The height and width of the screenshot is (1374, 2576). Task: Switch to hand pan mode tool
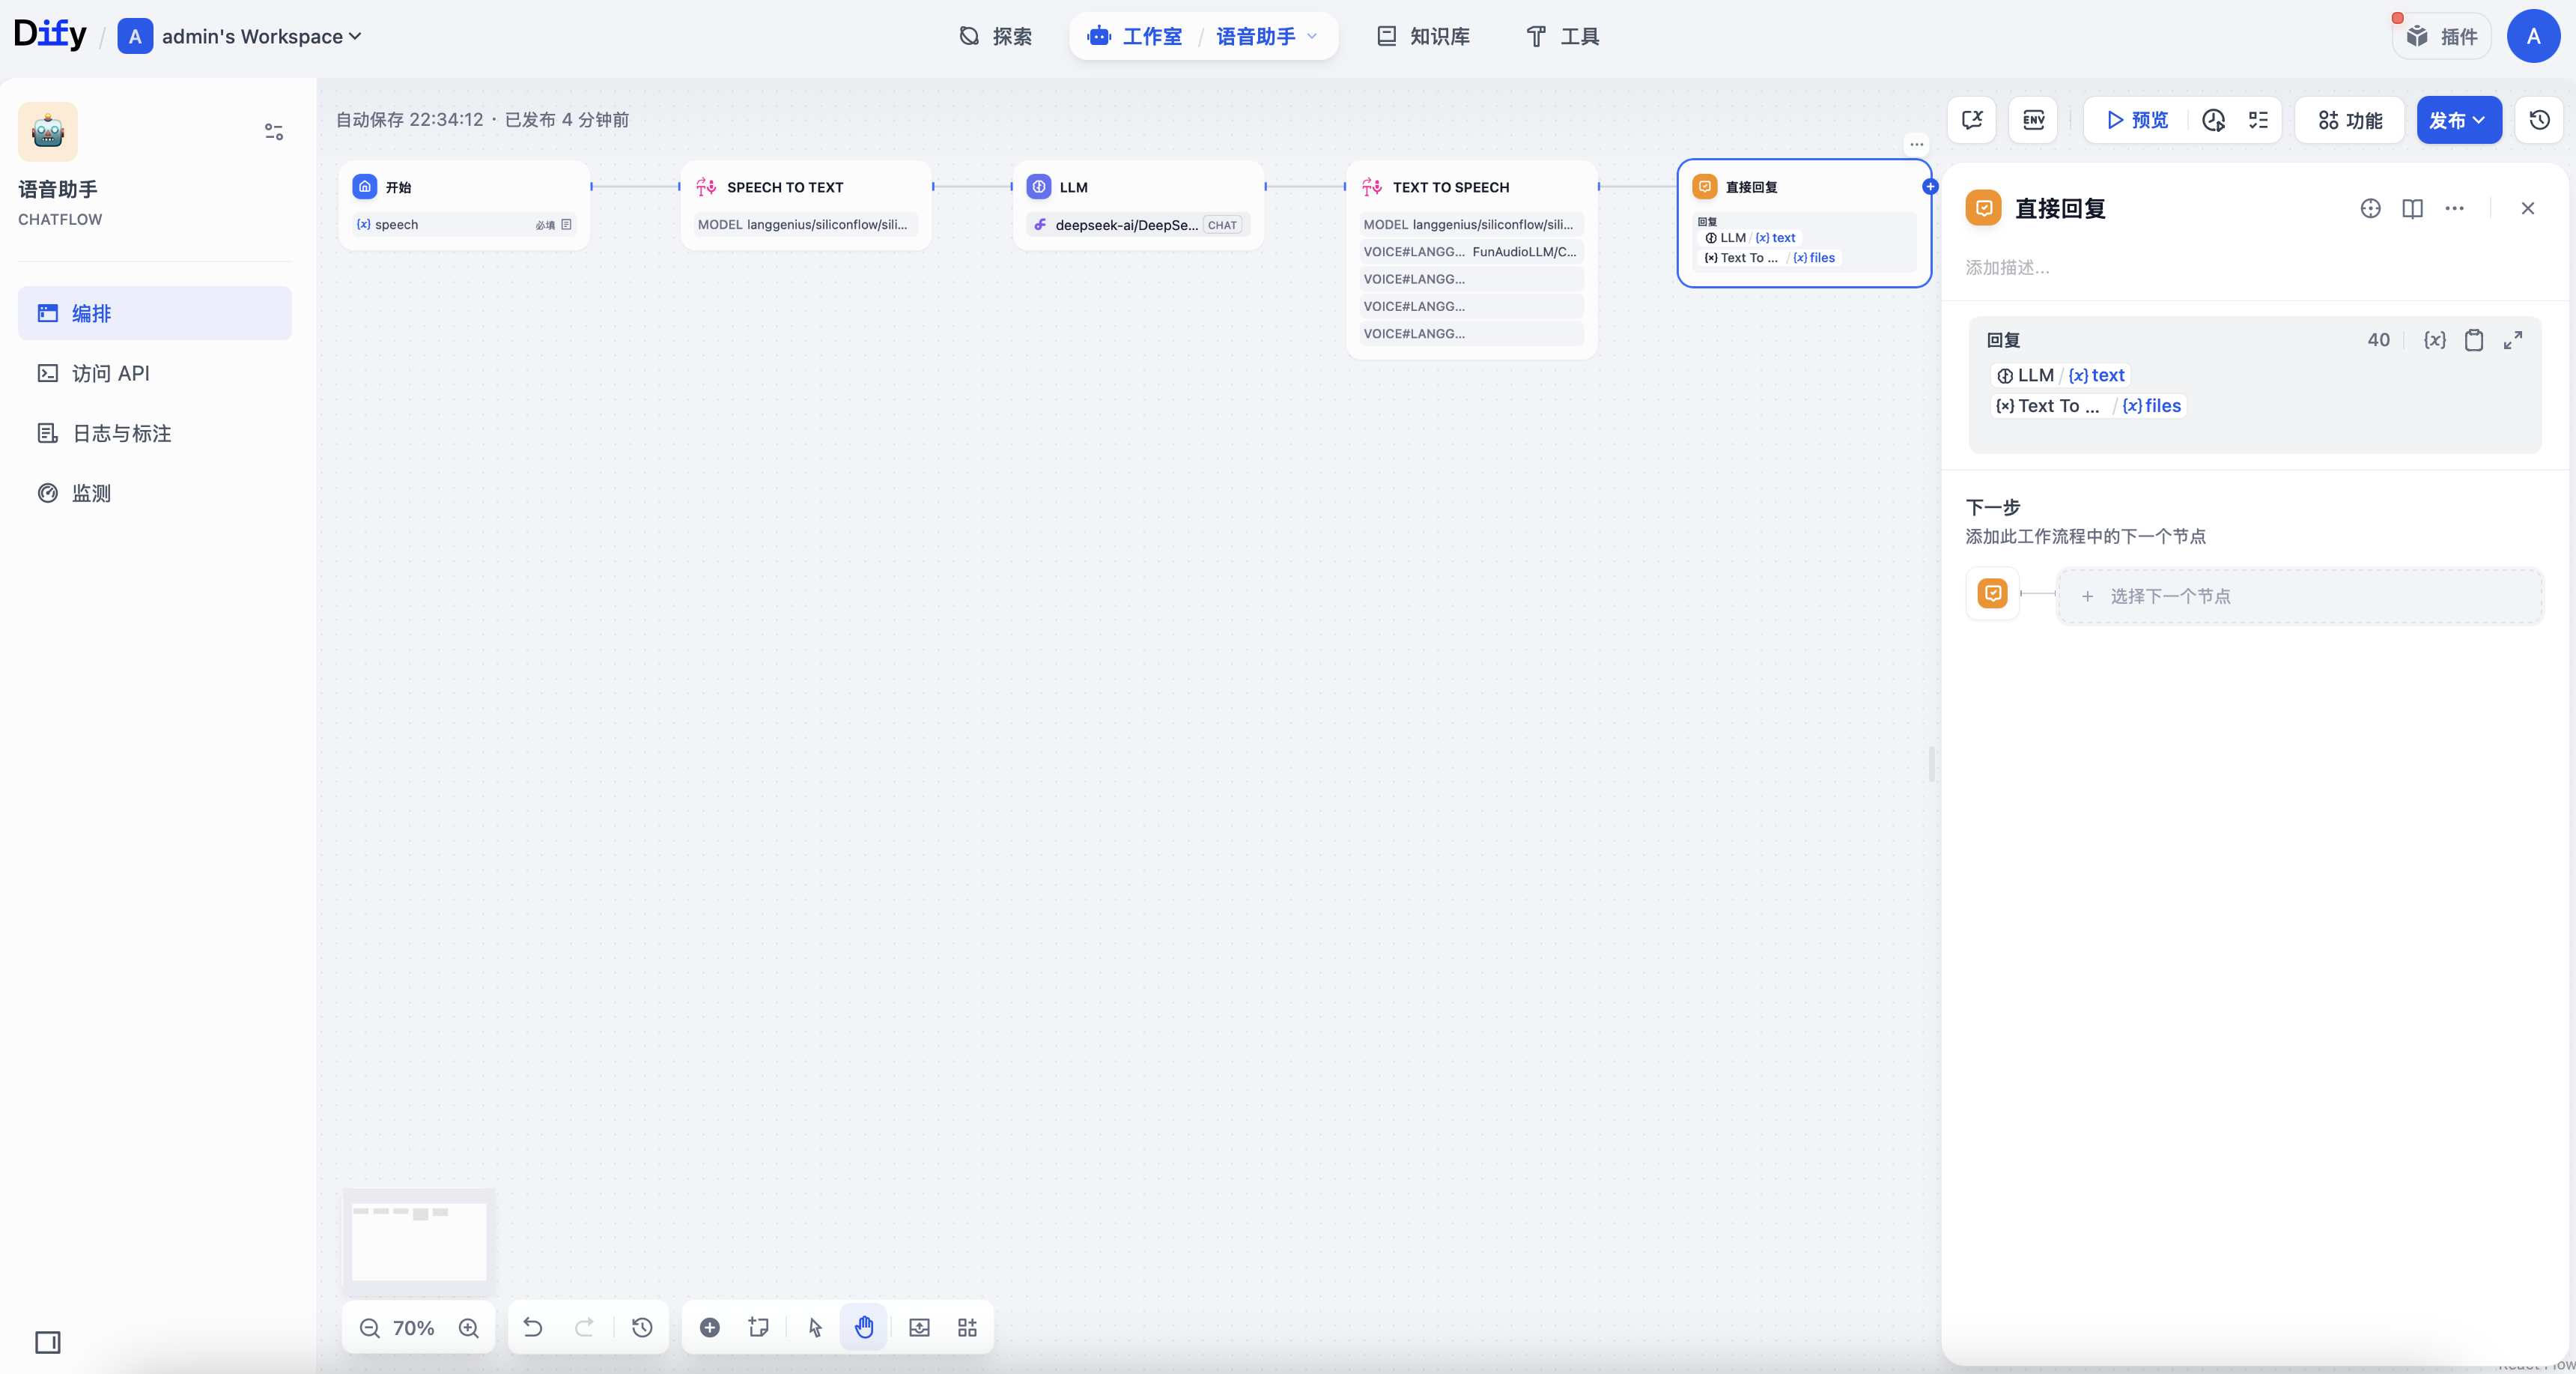(x=864, y=1327)
